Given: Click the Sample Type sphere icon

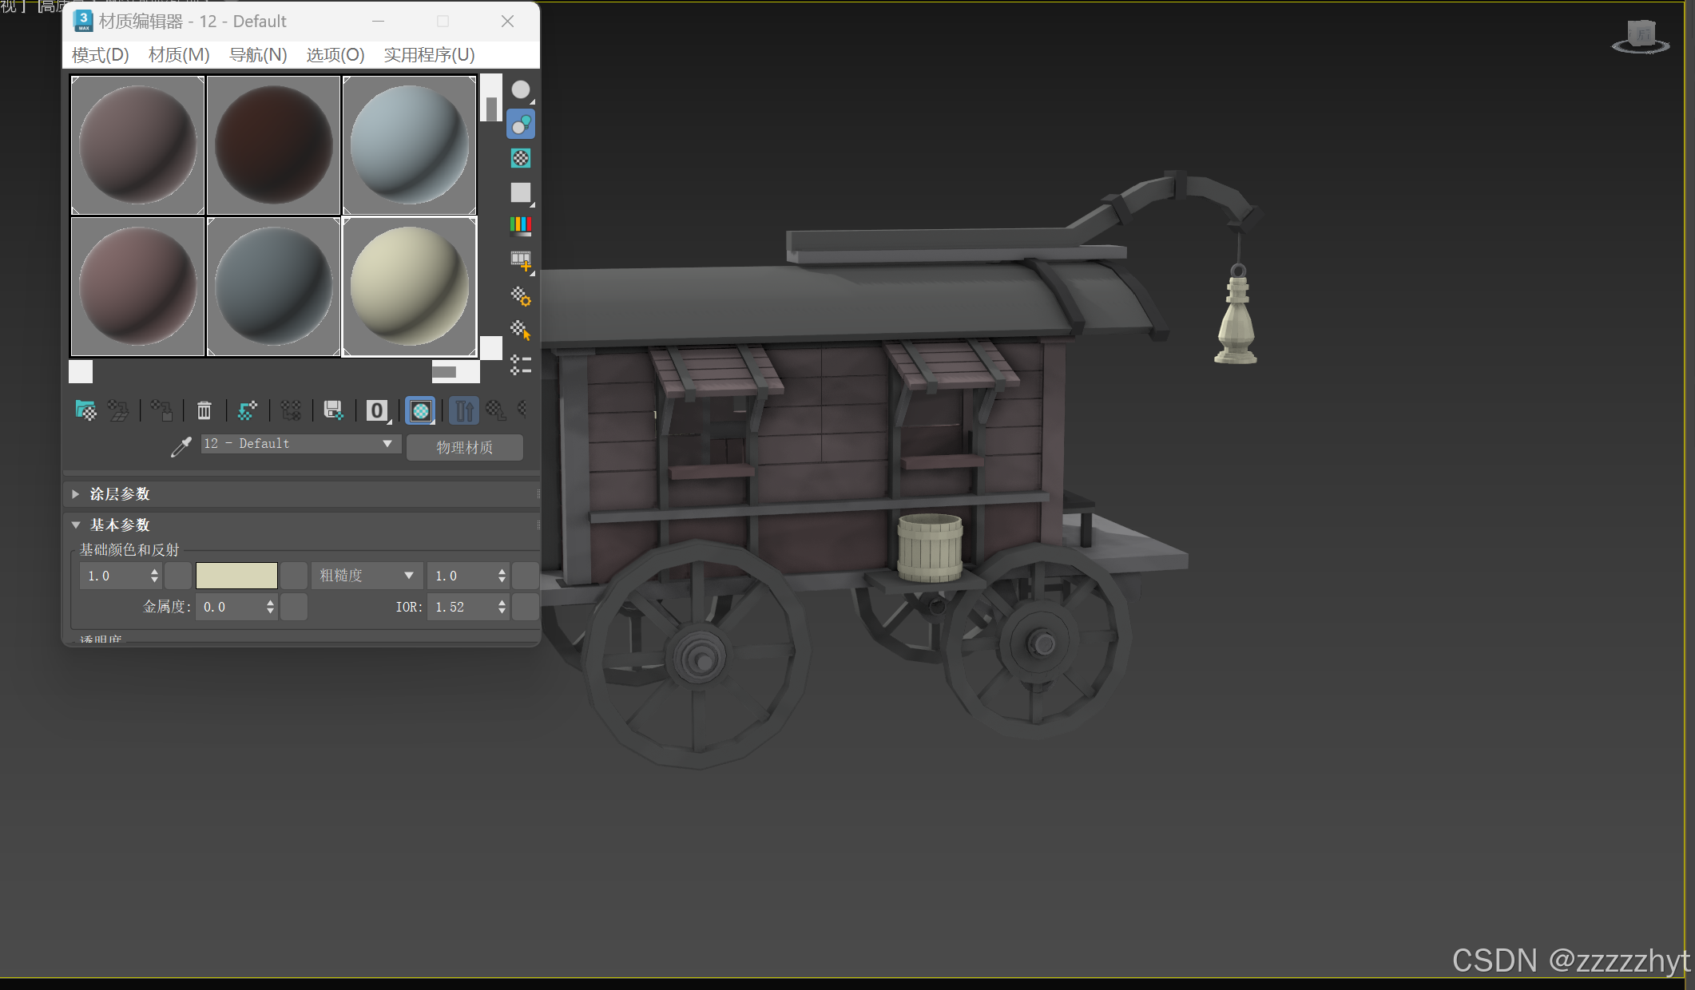Looking at the screenshot, I should (x=521, y=90).
